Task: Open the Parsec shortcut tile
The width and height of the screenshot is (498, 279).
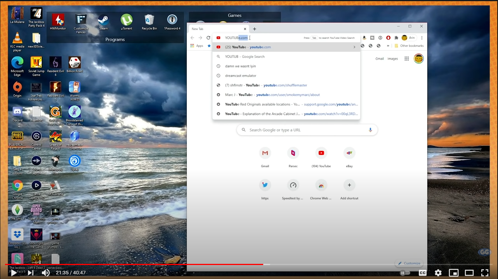Action: tap(293, 158)
